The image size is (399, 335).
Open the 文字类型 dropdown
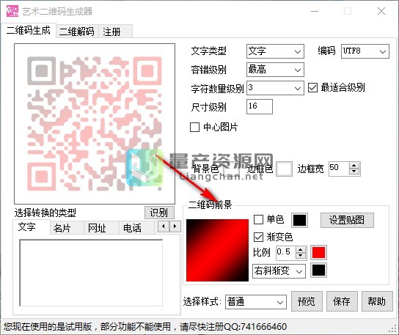click(x=275, y=51)
